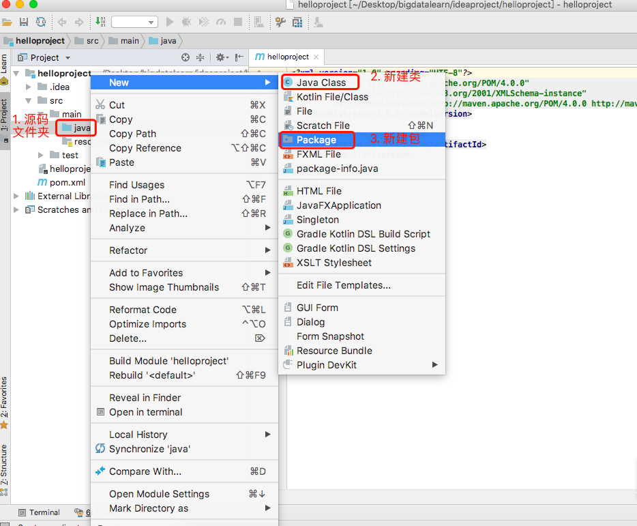The height and width of the screenshot is (526, 637).
Task: Expand the .idea folder arrow
Action: pos(29,87)
